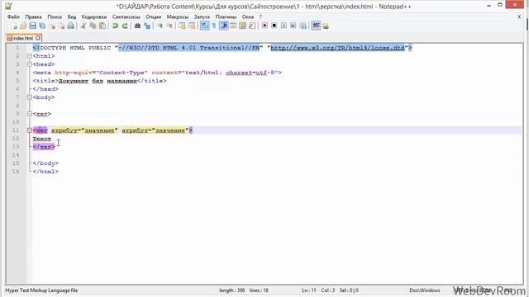Create a new file via toolbar

13,26
